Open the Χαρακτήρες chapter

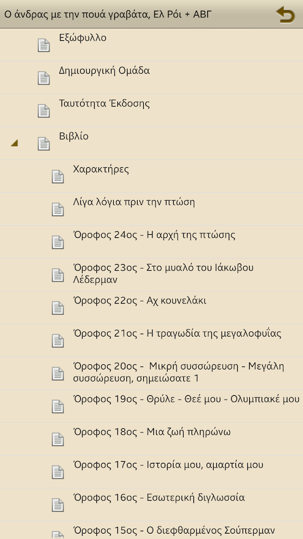151,176
